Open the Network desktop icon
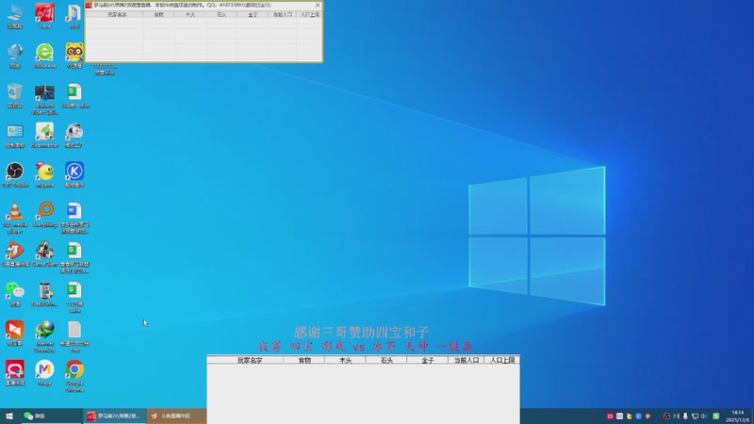This screenshot has height=424, width=754. click(x=15, y=56)
